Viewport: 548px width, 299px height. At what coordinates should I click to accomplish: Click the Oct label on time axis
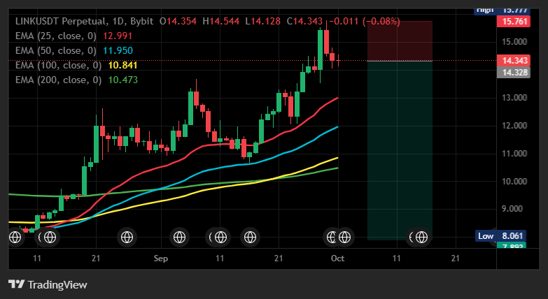point(337,258)
